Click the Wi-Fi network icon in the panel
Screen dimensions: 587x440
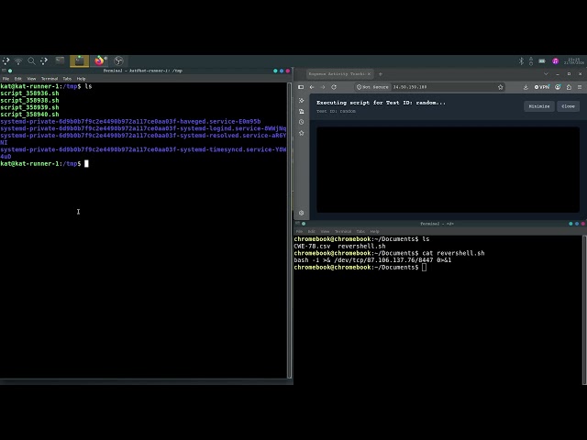pos(18,61)
